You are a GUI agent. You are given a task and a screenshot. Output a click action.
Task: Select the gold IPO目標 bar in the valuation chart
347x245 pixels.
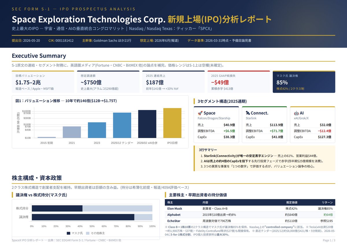click(172, 123)
